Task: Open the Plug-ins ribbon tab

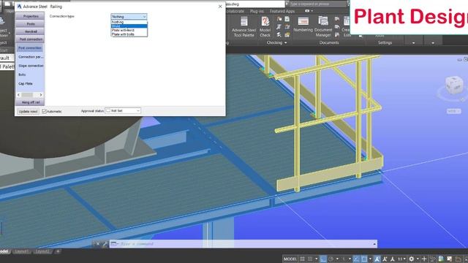Action: (257, 12)
